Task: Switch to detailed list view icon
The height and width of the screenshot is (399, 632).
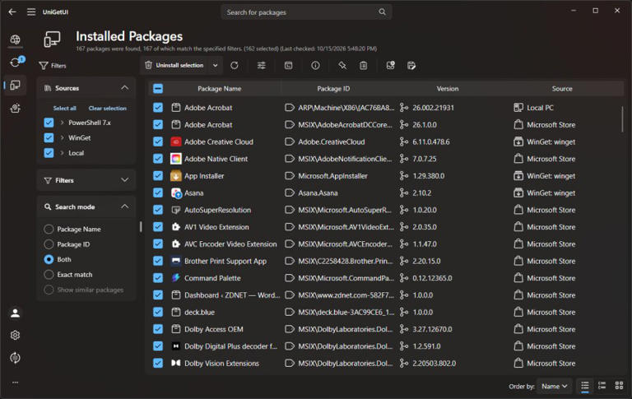Action: tap(602, 386)
